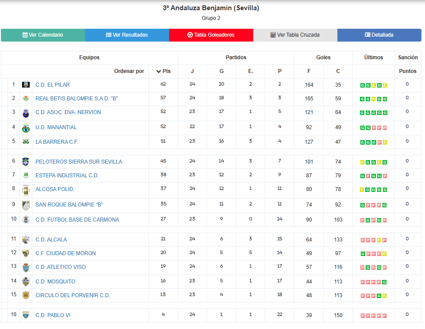This screenshot has width=425, height=329.
Task: Open the C.D. EL PILAR team link
Action: click(53, 85)
